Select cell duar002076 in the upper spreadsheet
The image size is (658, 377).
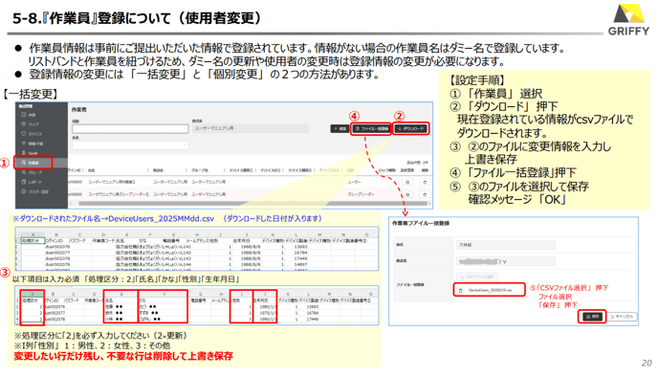(57, 247)
